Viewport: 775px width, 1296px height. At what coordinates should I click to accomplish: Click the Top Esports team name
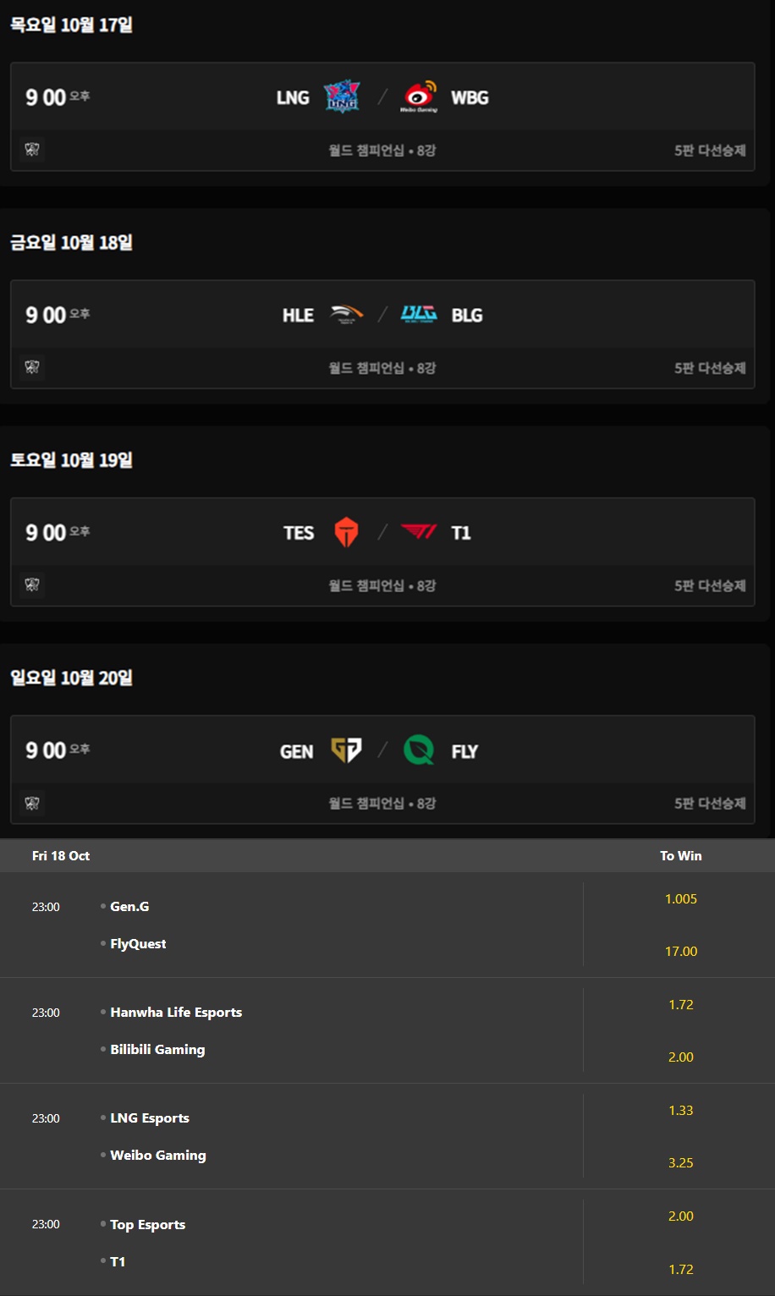pos(148,1224)
